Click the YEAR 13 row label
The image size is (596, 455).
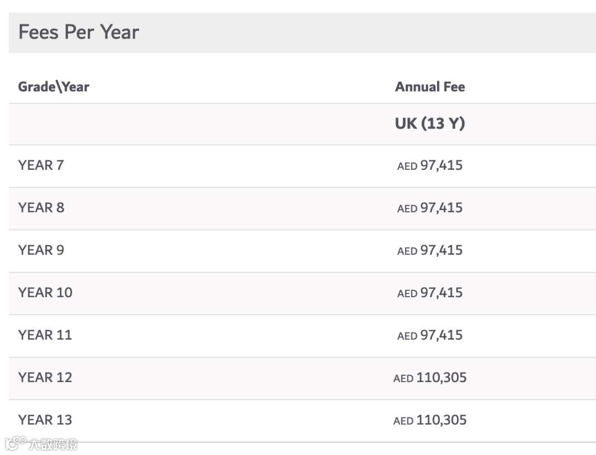[x=45, y=420]
